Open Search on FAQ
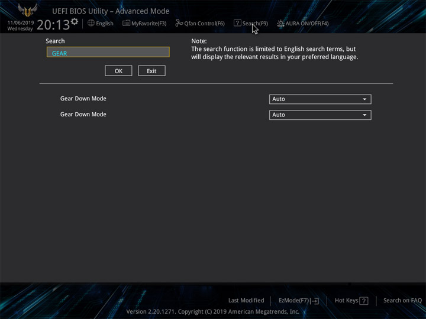This screenshot has width=426, height=319. pos(402,300)
